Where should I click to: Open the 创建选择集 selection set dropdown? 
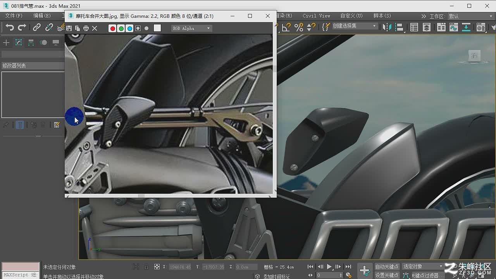(x=355, y=26)
